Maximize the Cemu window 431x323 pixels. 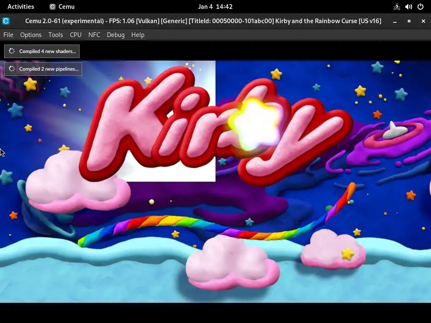click(x=409, y=21)
